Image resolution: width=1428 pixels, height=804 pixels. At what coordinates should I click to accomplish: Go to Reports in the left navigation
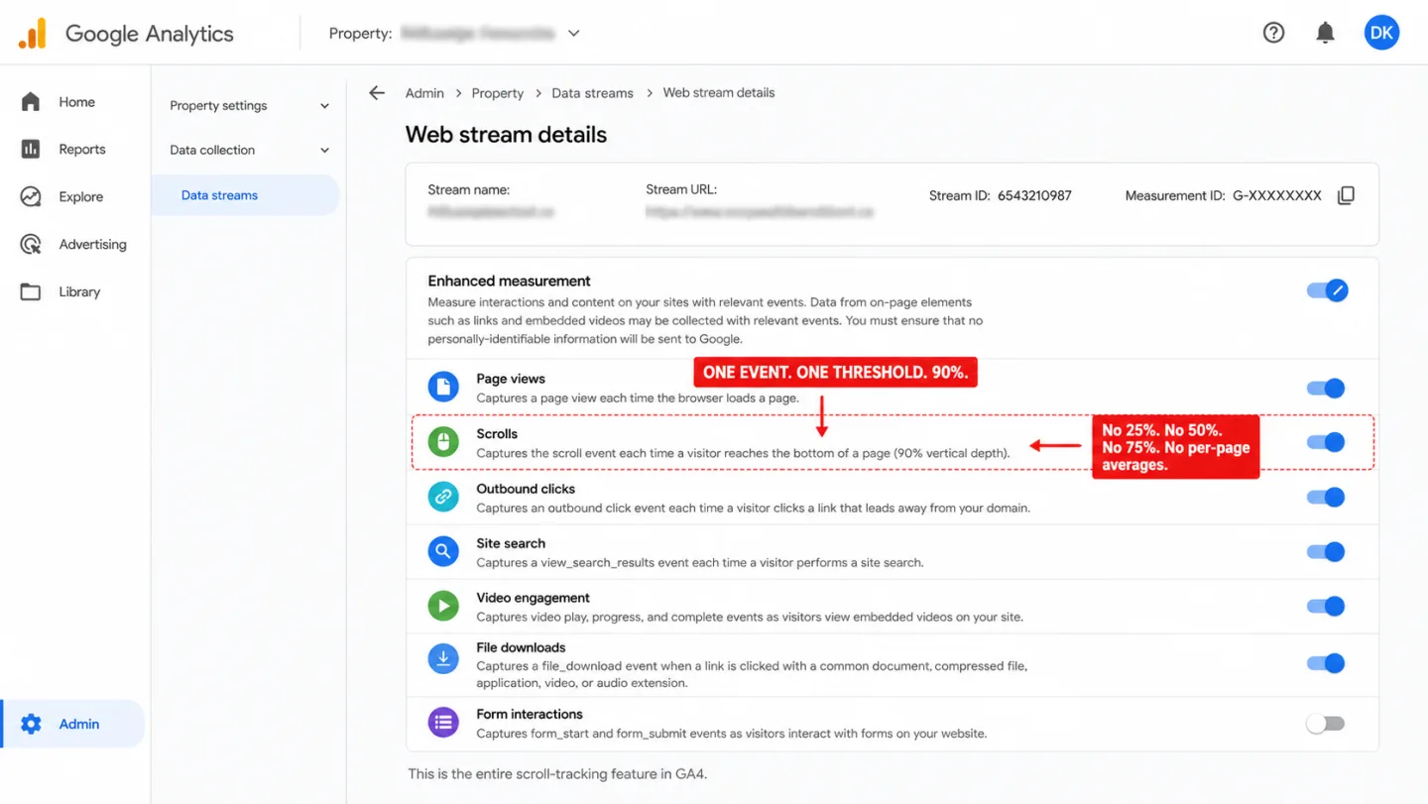pyautogui.click(x=81, y=150)
